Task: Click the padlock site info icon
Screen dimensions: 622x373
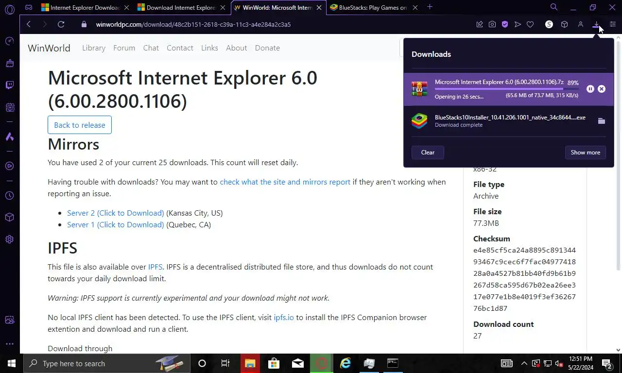Action: tap(84, 24)
